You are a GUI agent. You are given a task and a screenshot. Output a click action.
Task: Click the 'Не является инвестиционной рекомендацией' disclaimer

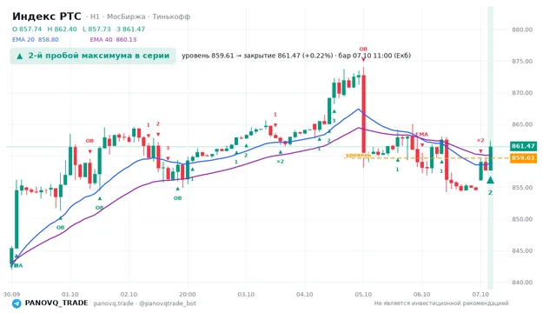(441, 303)
